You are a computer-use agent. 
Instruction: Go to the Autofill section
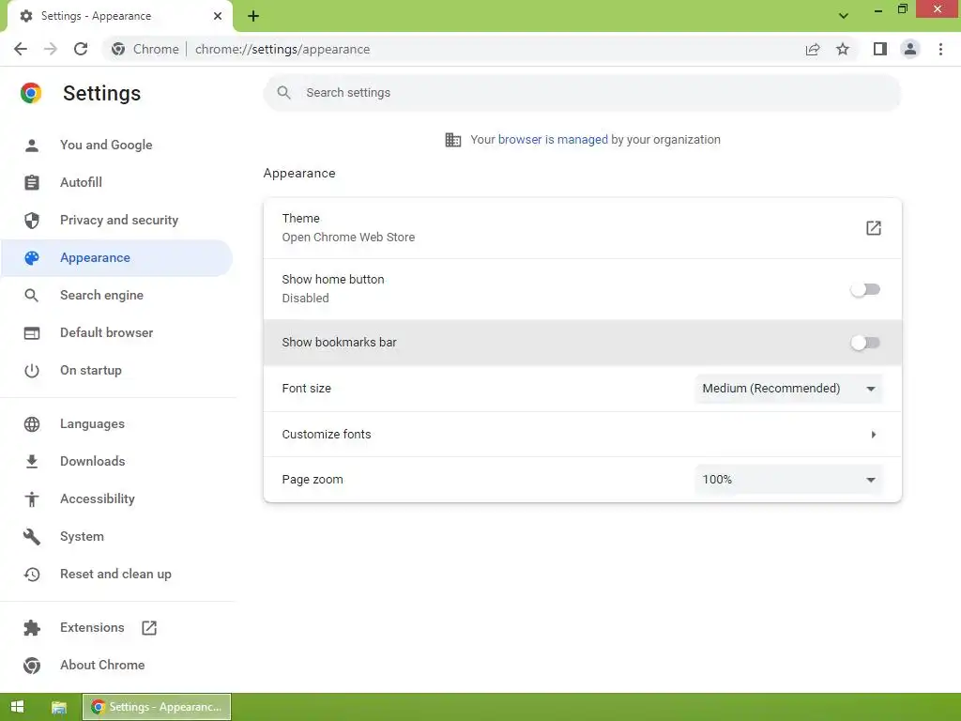pos(81,183)
